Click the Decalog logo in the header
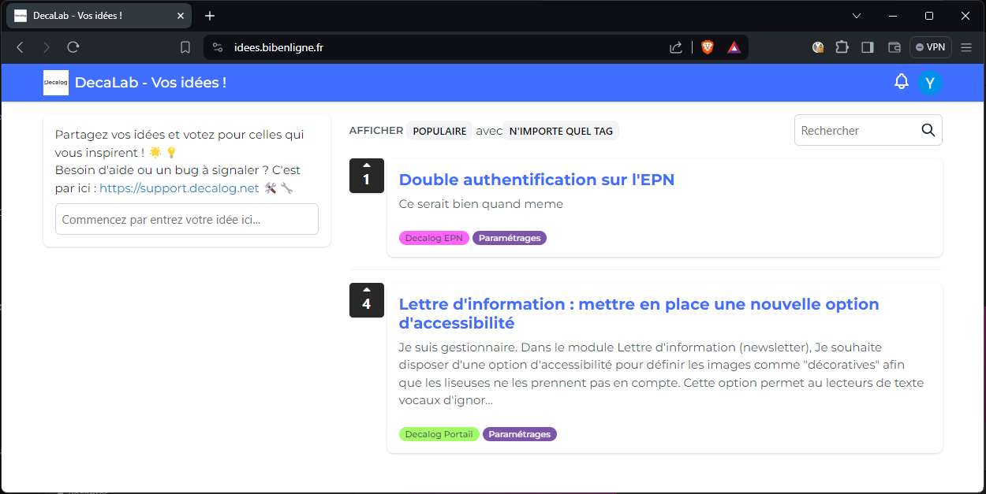 pyautogui.click(x=56, y=83)
